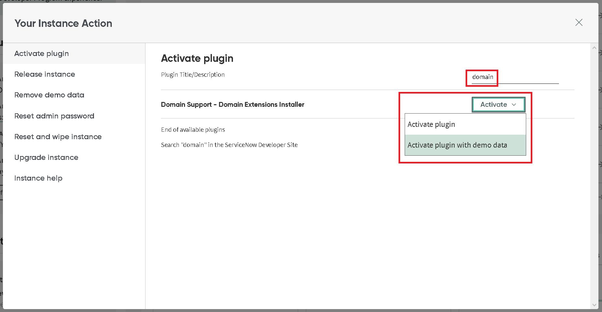Open the ServiceNow Developer Site search link
602x312 pixels.
pyautogui.click(x=229, y=145)
